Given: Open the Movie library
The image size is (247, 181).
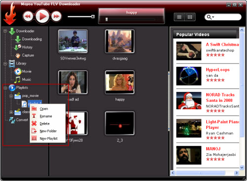Looking at the screenshot, I should 27,71.
